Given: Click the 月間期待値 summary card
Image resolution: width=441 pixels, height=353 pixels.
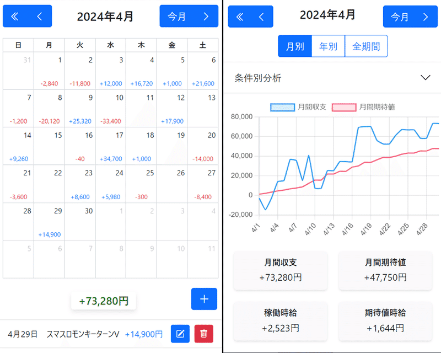Looking at the screenshot, I should coord(385,270).
